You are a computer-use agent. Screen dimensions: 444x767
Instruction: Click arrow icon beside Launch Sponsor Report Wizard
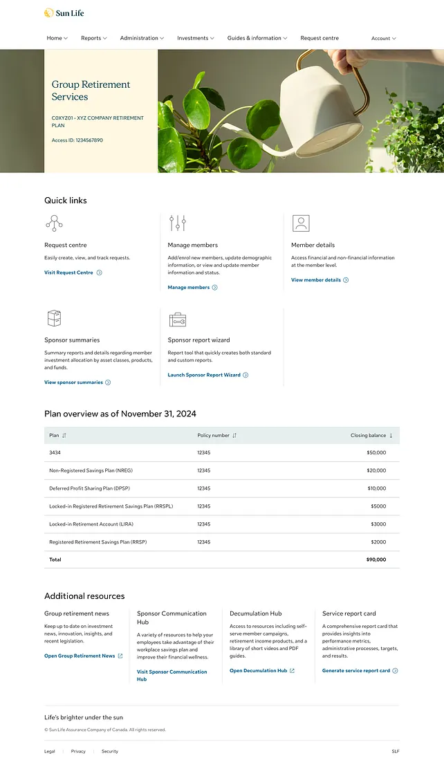[246, 375]
